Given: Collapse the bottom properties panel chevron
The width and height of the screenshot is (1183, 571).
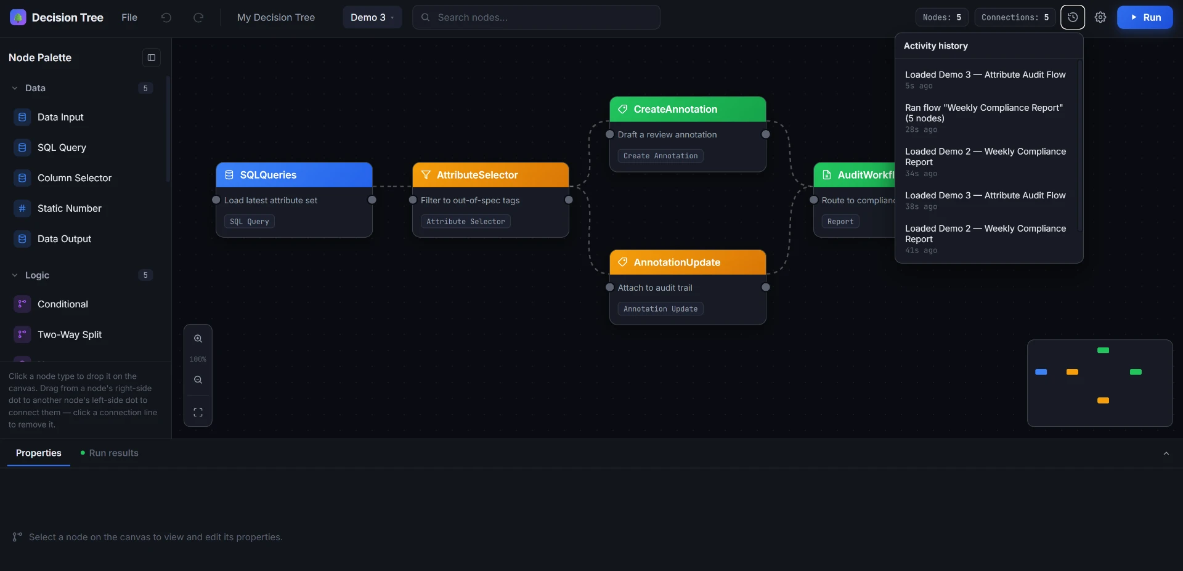Looking at the screenshot, I should [1166, 453].
